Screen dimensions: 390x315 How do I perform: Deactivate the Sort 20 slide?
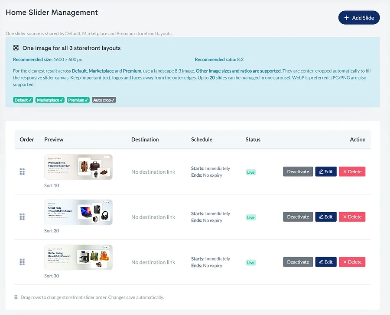(298, 217)
